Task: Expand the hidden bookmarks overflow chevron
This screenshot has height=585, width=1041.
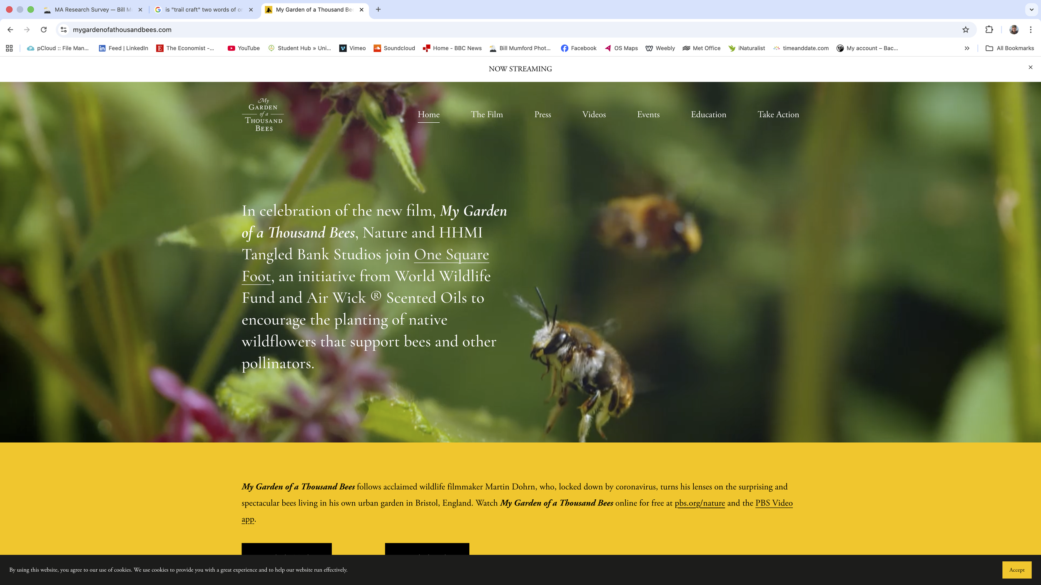Action: click(967, 48)
